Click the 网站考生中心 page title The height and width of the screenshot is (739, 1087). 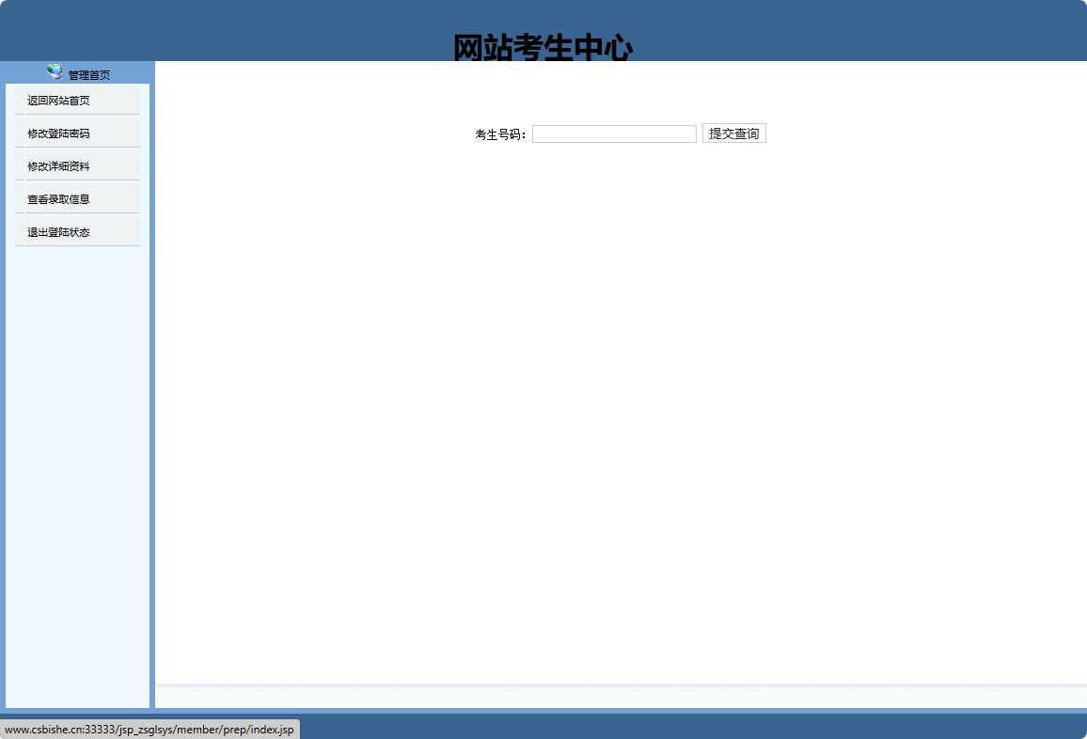point(543,43)
